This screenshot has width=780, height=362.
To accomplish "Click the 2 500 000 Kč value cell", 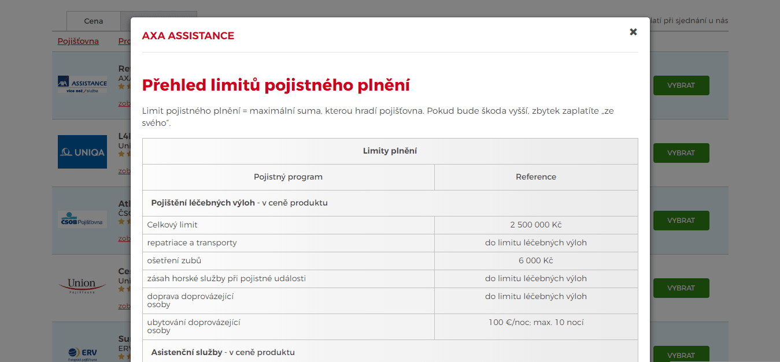I will tap(535, 225).
